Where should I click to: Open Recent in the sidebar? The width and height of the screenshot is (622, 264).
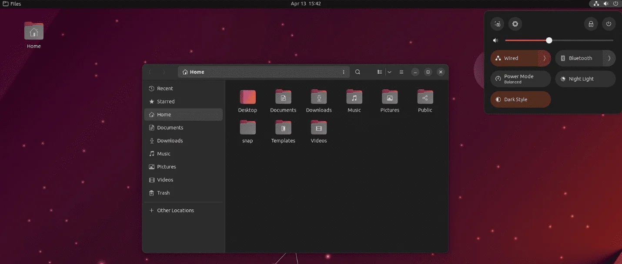[183, 89]
